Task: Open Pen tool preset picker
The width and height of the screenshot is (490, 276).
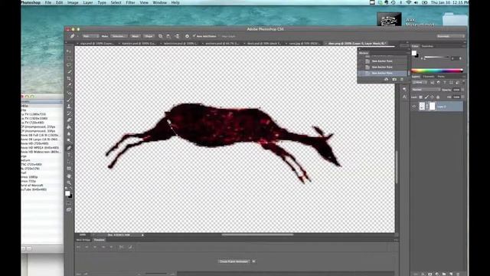Action: coord(73,36)
